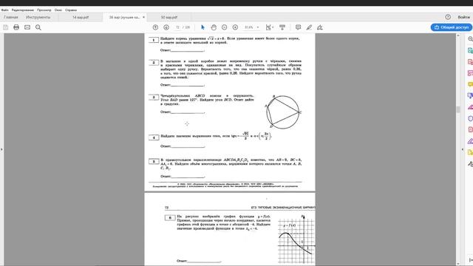The image size is (473, 266).
Task: Click the Войти sign-in link
Action: (x=463, y=17)
